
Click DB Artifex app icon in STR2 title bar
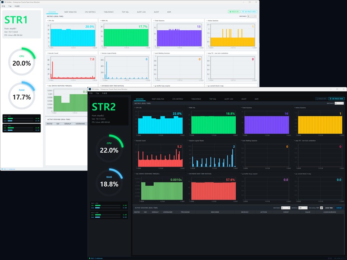click(90, 89)
